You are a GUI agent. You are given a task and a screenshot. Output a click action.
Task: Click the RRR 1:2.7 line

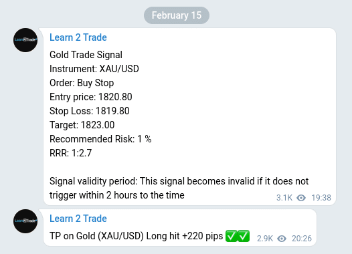point(71,153)
